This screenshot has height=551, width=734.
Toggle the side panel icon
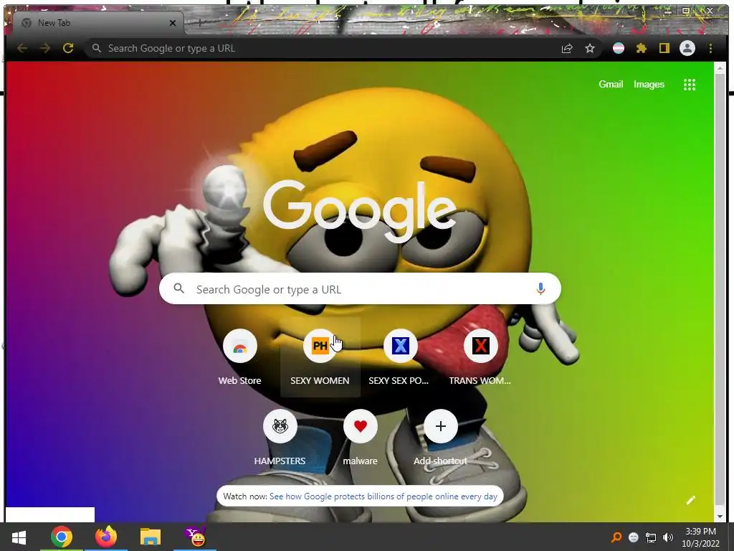coord(664,48)
